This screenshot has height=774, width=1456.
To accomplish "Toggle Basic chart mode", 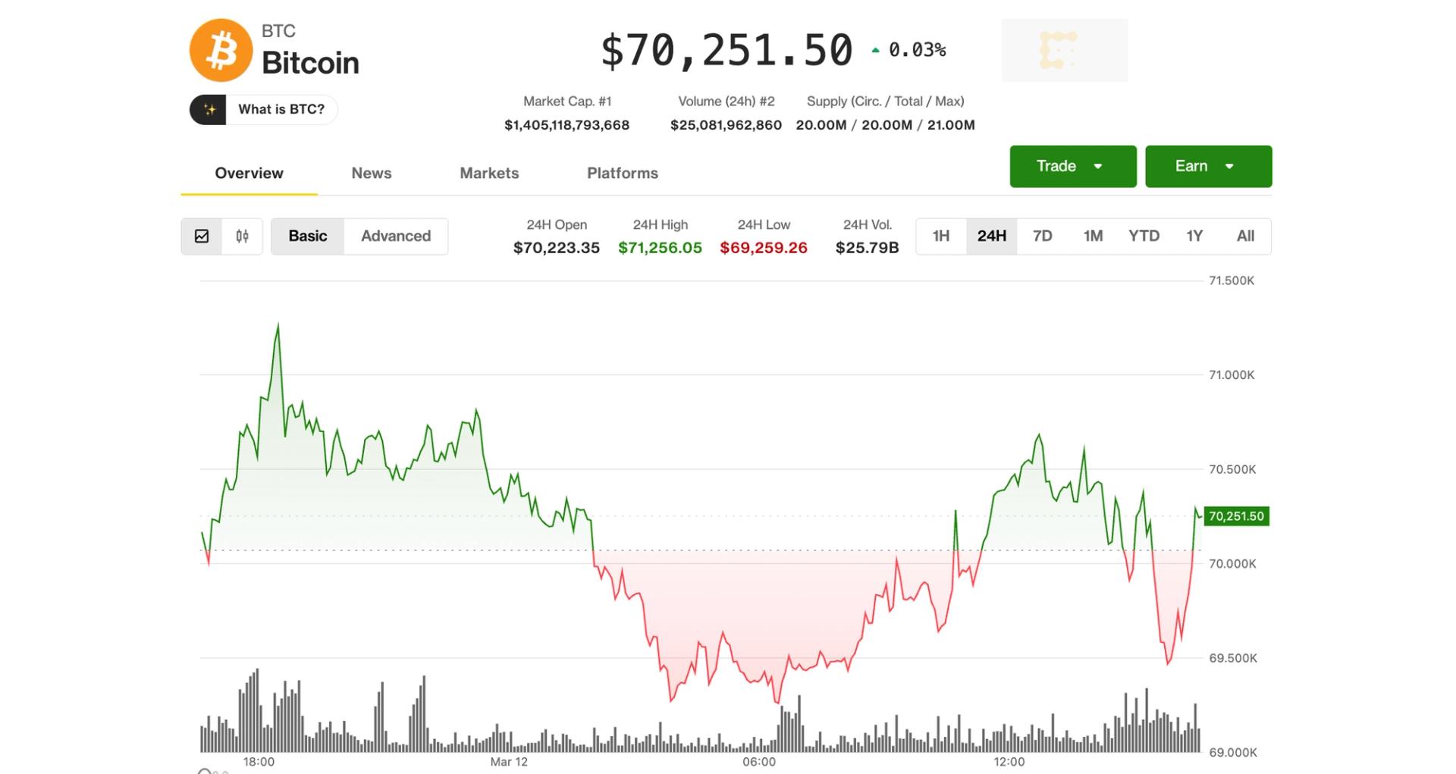I will coord(306,236).
